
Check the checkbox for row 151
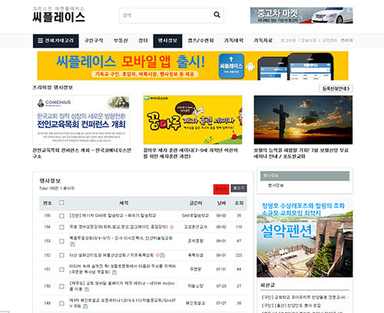click(61, 269)
